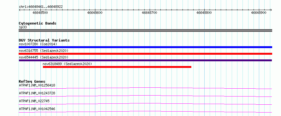Screen dimensions: 281x116
Task: Click the 46648700 ruler tick label
Action: point(149,13)
